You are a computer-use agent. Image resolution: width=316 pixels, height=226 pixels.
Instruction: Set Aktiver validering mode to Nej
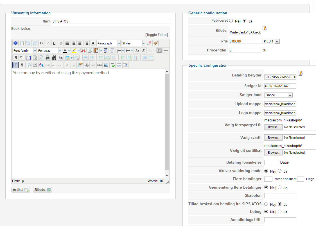pyautogui.click(x=266, y=171)
